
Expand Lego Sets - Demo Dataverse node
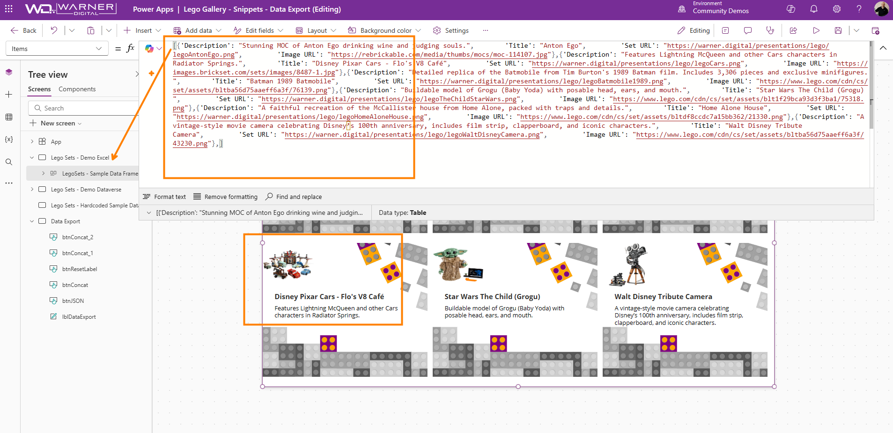pyautogui.click(x=32, y=189)
